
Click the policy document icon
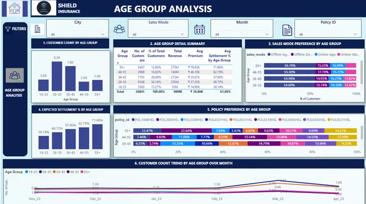[287, 30]
